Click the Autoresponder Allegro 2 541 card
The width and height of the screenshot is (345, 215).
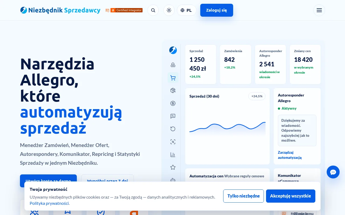[x=270, y=64]
